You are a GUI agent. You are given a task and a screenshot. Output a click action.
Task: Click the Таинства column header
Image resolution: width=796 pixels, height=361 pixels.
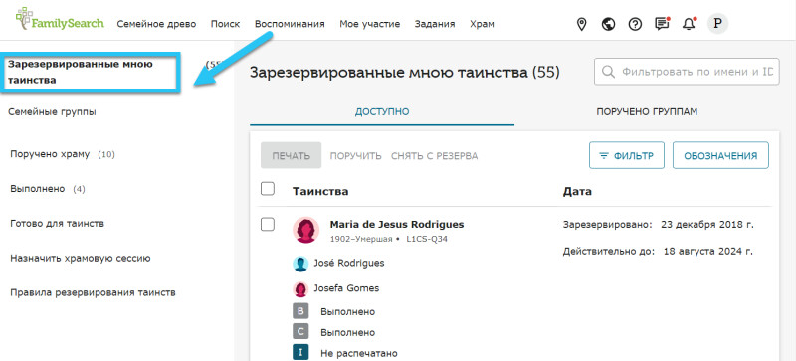[x=320, y=191]
